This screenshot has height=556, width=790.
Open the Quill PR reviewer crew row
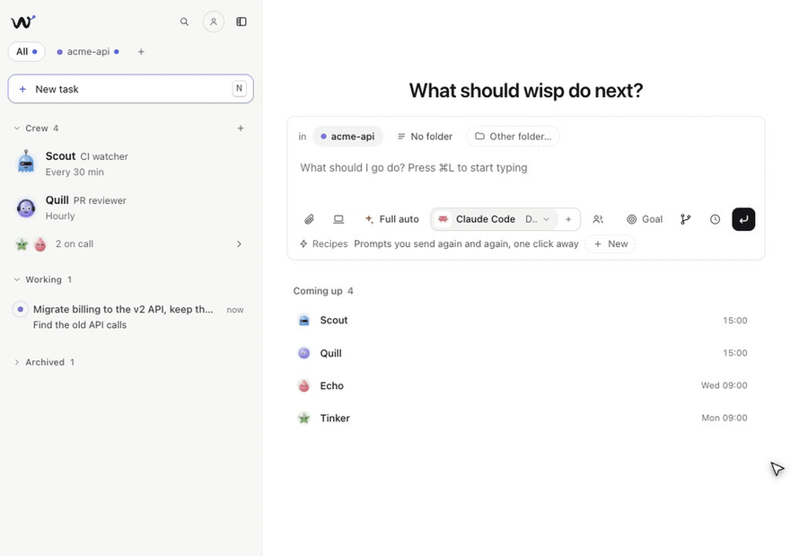pos(130,207)
